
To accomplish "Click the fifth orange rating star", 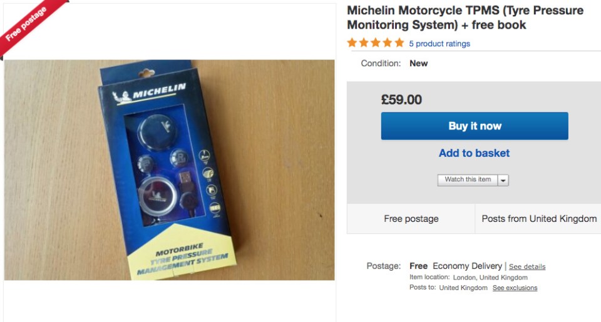I will point(399,43).
